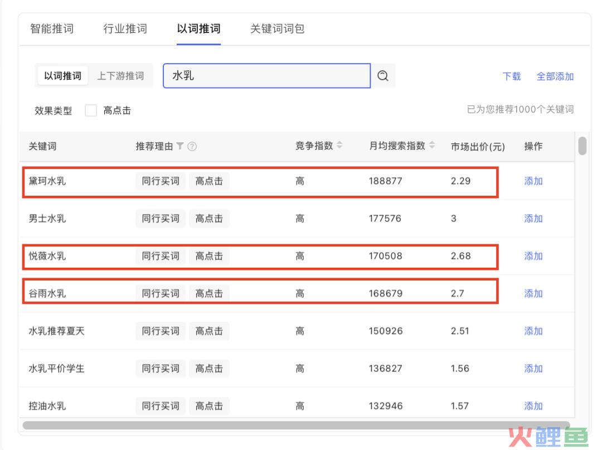Image resolution: width=602 pixels, height=450 pixels.
Task: Add the 控油水乳 keyword
Action: click(x=533, y=406)
